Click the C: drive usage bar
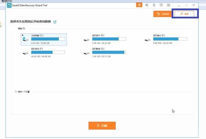 (48, 39)
